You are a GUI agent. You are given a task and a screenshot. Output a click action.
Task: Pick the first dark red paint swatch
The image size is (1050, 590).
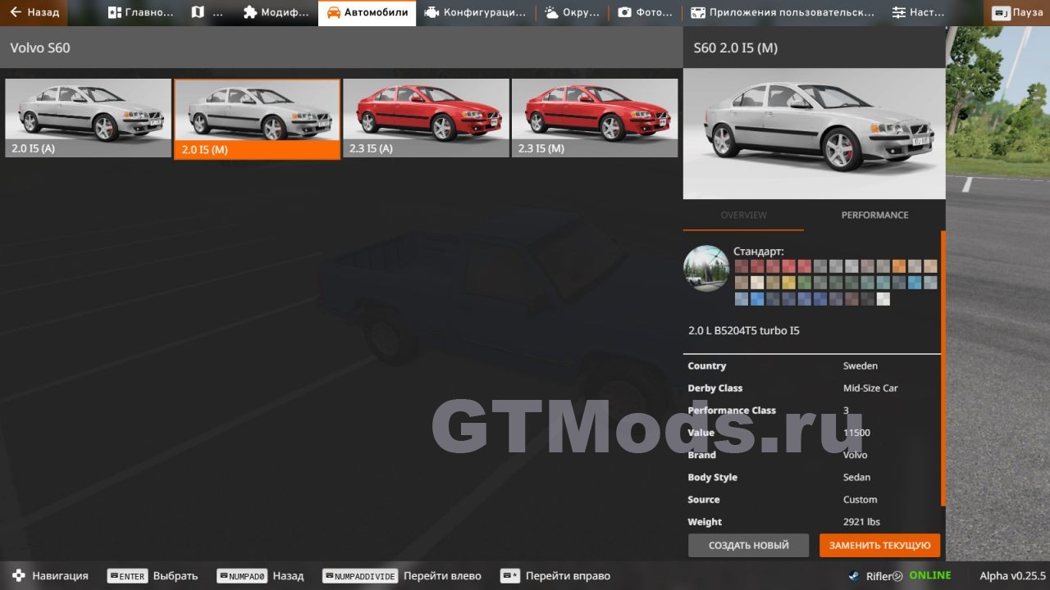[741, 265]
